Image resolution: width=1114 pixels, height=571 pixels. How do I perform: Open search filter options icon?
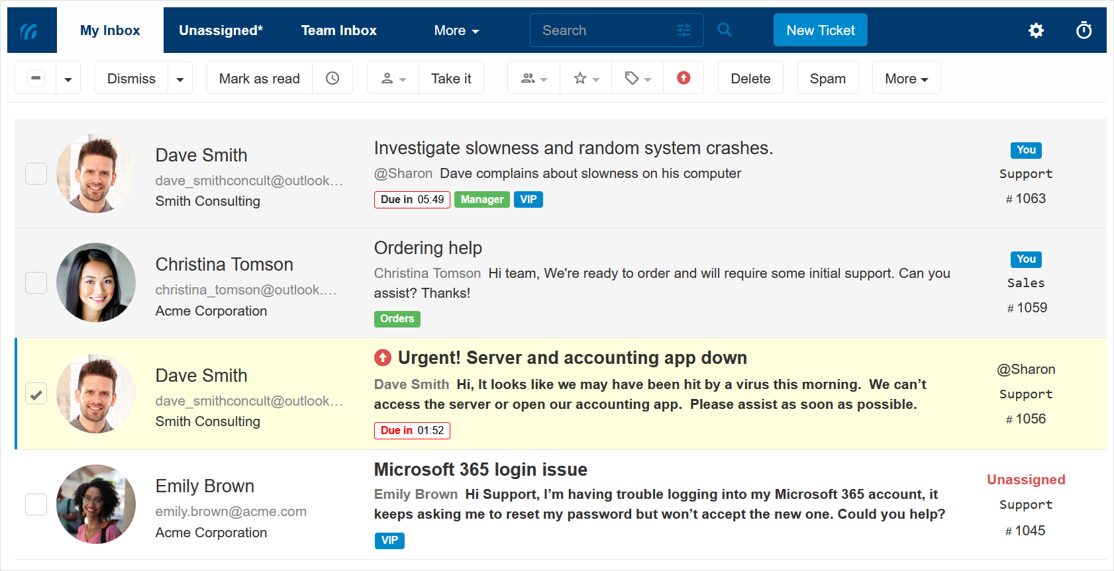click(x=684, y=30)
